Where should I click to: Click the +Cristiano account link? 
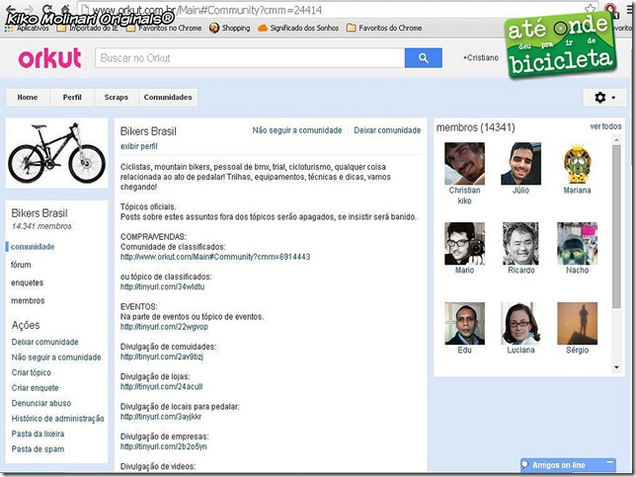[481, 57]
